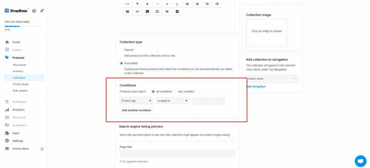Click the 'Get your shop ready' progress bar

23,26
